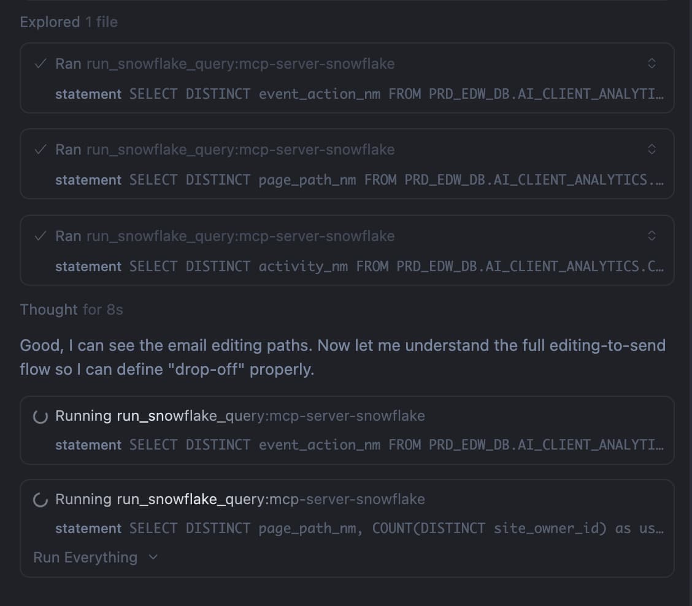Image resolution: width=692 pixels, height=606 pixels.
Task: Click spinner icon on running event_action_nm query
Action: pos(40,416)
